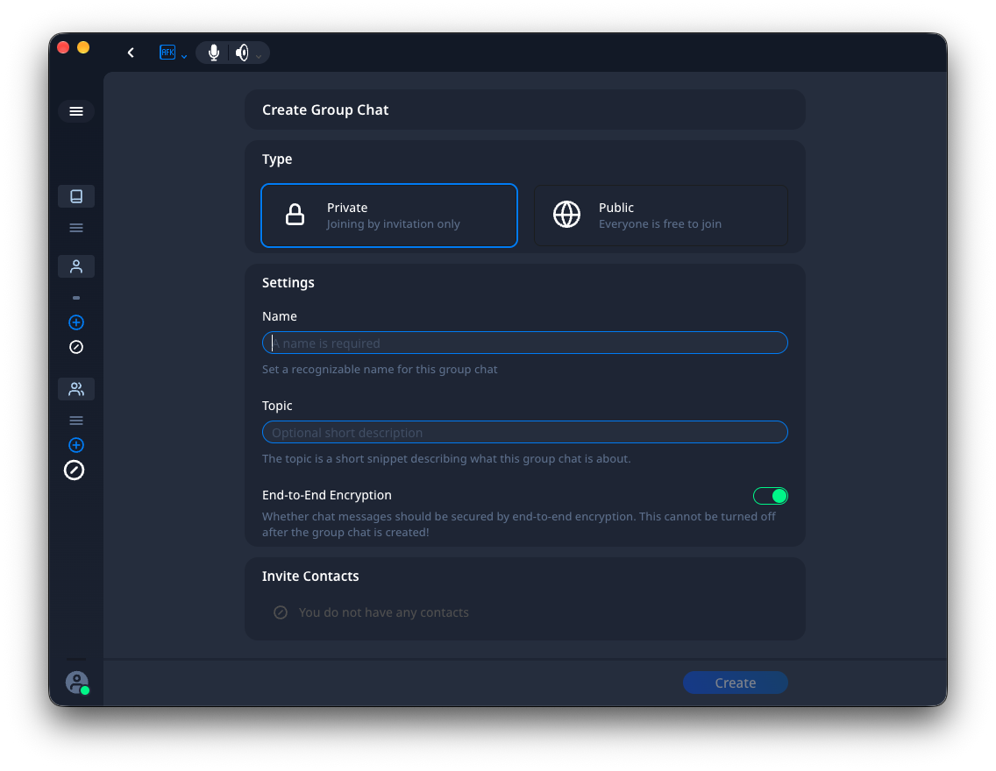Click the AFK status icon
The height and width of the screenshot is (771, 996).
coord(167,53)
